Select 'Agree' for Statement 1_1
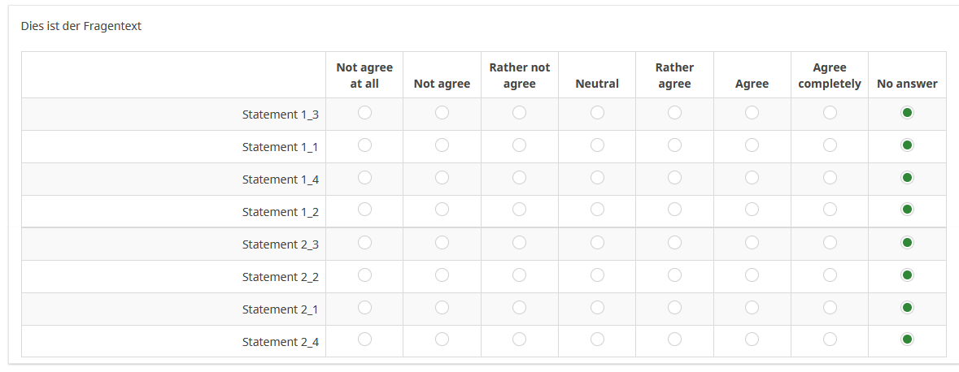This screenshot has height=372, width=959. [752, 145]
